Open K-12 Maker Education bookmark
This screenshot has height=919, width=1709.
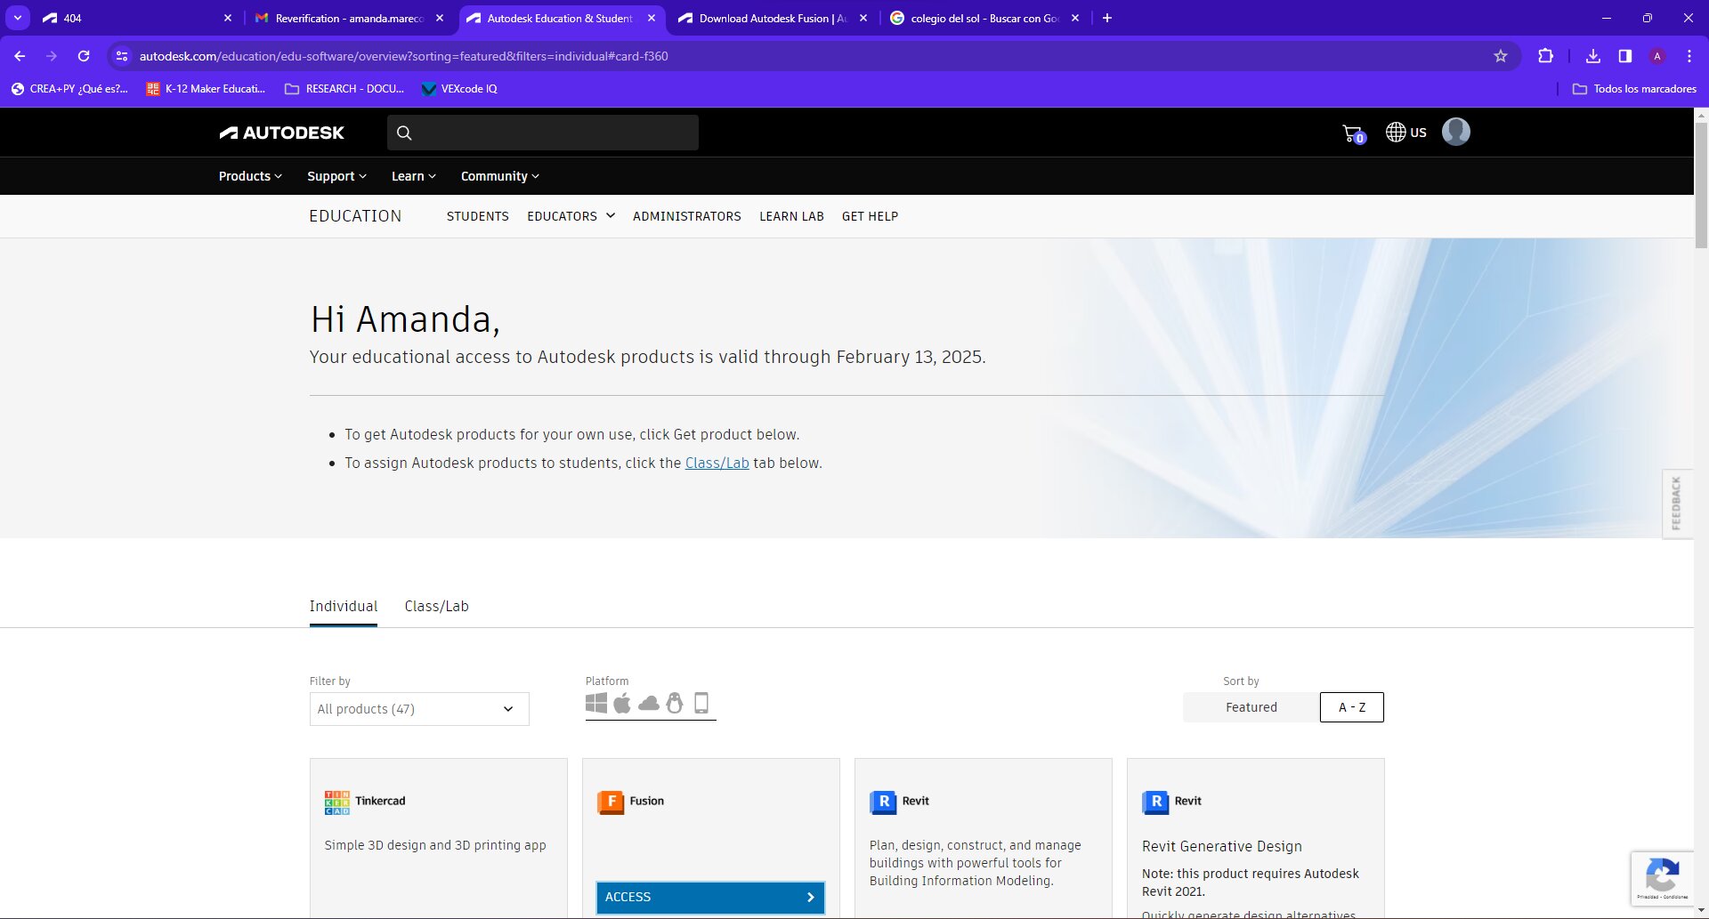207,89
